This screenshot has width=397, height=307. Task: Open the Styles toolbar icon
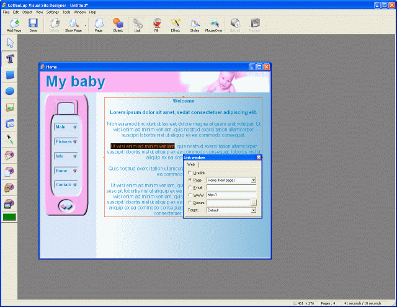coord(194,25)
